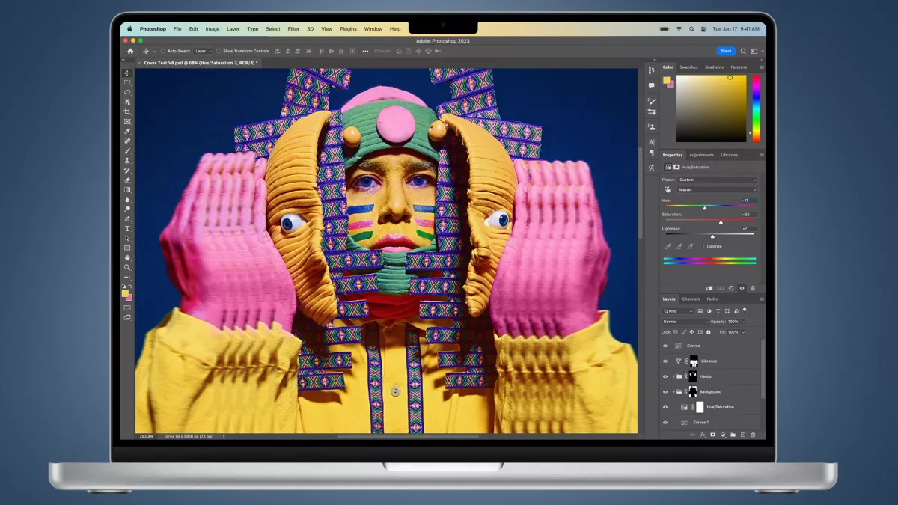Open the Preset dropdown set to Custom
The image size is (898, 505).
[x=717, y=180]
